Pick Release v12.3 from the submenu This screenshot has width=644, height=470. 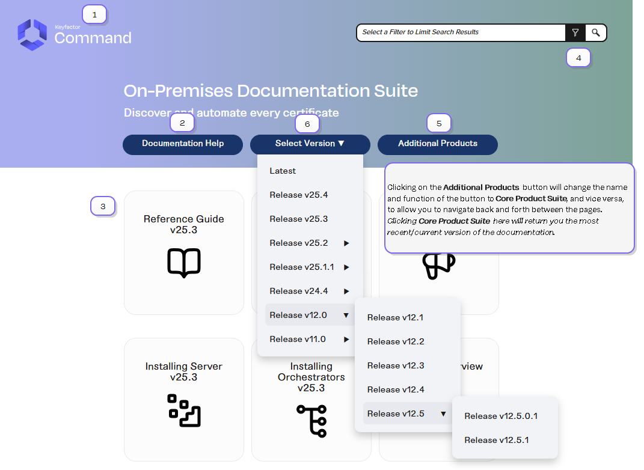point(396,365)
